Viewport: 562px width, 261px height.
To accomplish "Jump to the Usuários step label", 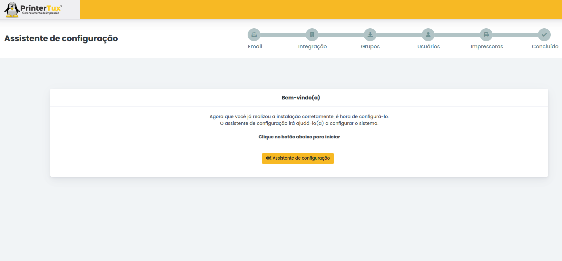I will pyautogui.click(x=428, y=47).
